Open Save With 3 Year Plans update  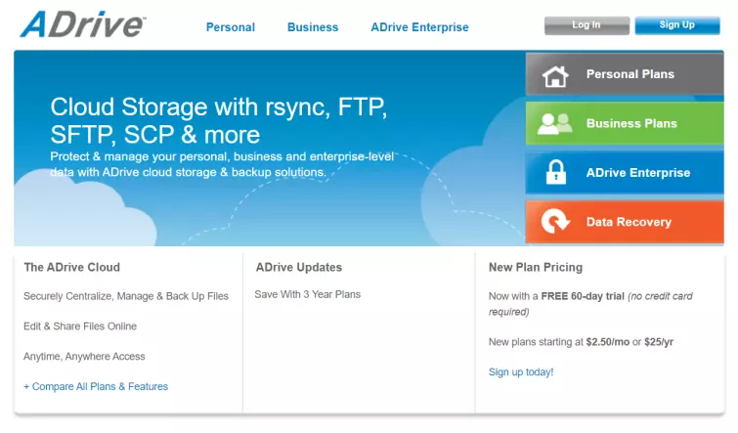pos(308,294)
